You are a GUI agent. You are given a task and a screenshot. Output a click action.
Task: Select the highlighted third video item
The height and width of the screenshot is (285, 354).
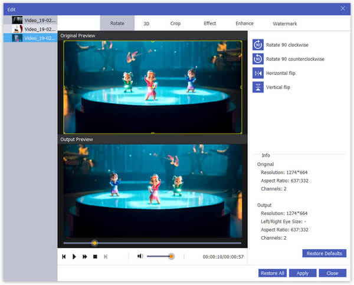click(31, 38)
